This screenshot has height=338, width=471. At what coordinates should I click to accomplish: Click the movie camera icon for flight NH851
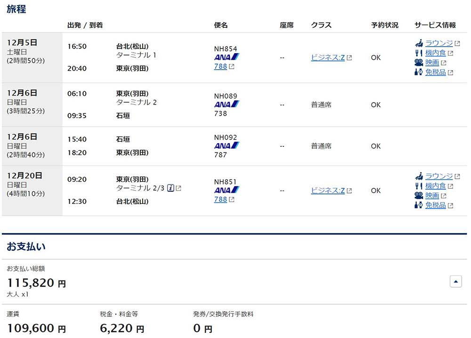417,195
